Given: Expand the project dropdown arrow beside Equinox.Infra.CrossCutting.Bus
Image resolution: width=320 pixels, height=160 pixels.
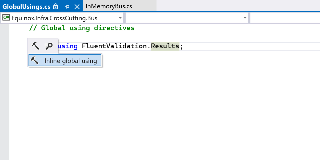Looking at the screenshot, I should pyautogui.click(x=120, y=18).
